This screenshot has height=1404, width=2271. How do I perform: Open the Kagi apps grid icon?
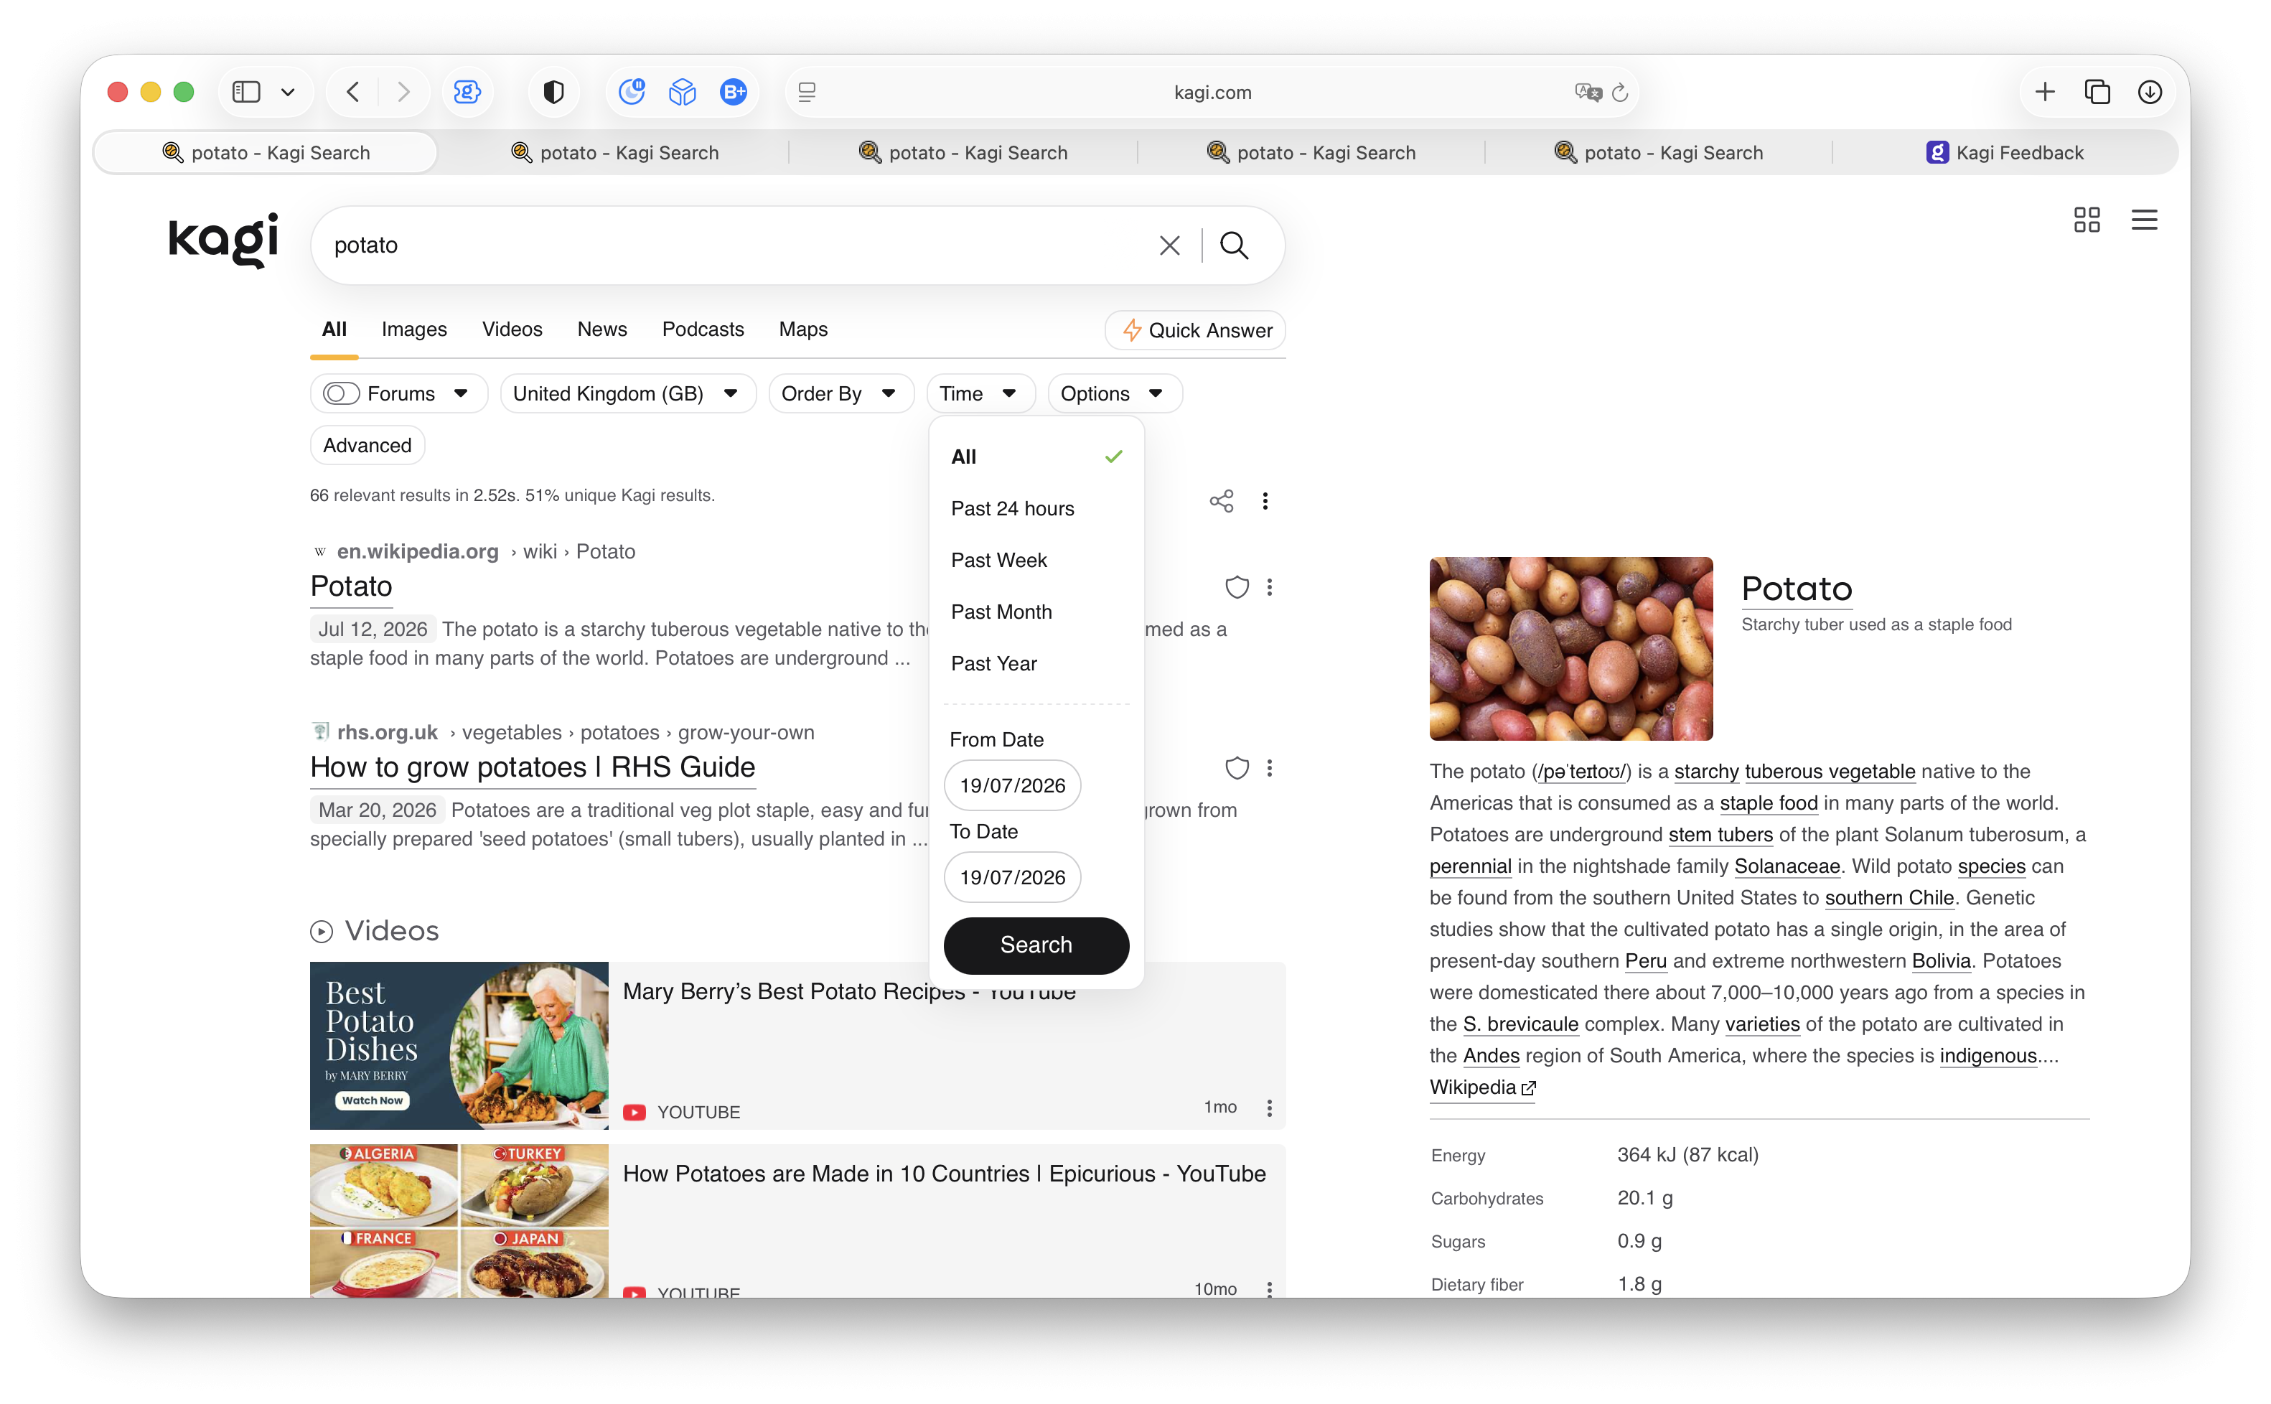click(x=2087, y=220)
